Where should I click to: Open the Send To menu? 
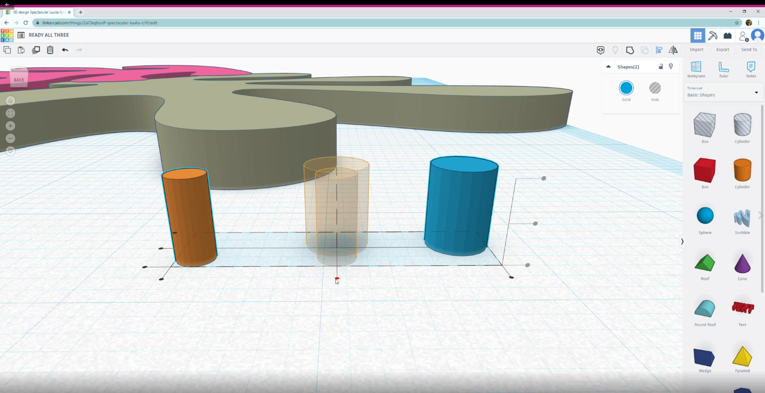click(x=749, y=50)
